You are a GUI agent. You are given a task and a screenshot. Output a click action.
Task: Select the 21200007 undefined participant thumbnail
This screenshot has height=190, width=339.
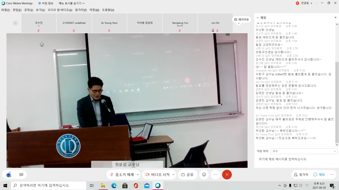pos(74,23)
